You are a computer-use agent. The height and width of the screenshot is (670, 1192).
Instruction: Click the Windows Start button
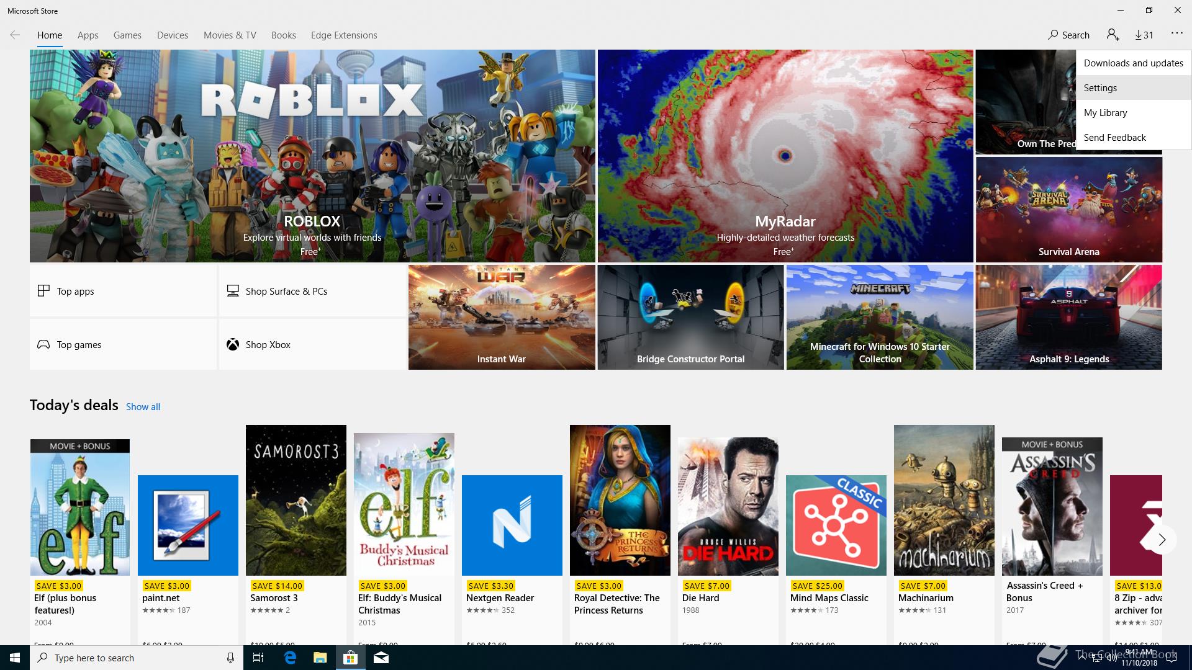(x=15, y=658)
